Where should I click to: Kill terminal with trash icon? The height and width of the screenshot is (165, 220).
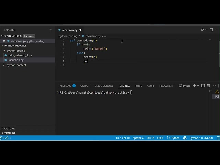pyautogui.click(x=209, y=86)
